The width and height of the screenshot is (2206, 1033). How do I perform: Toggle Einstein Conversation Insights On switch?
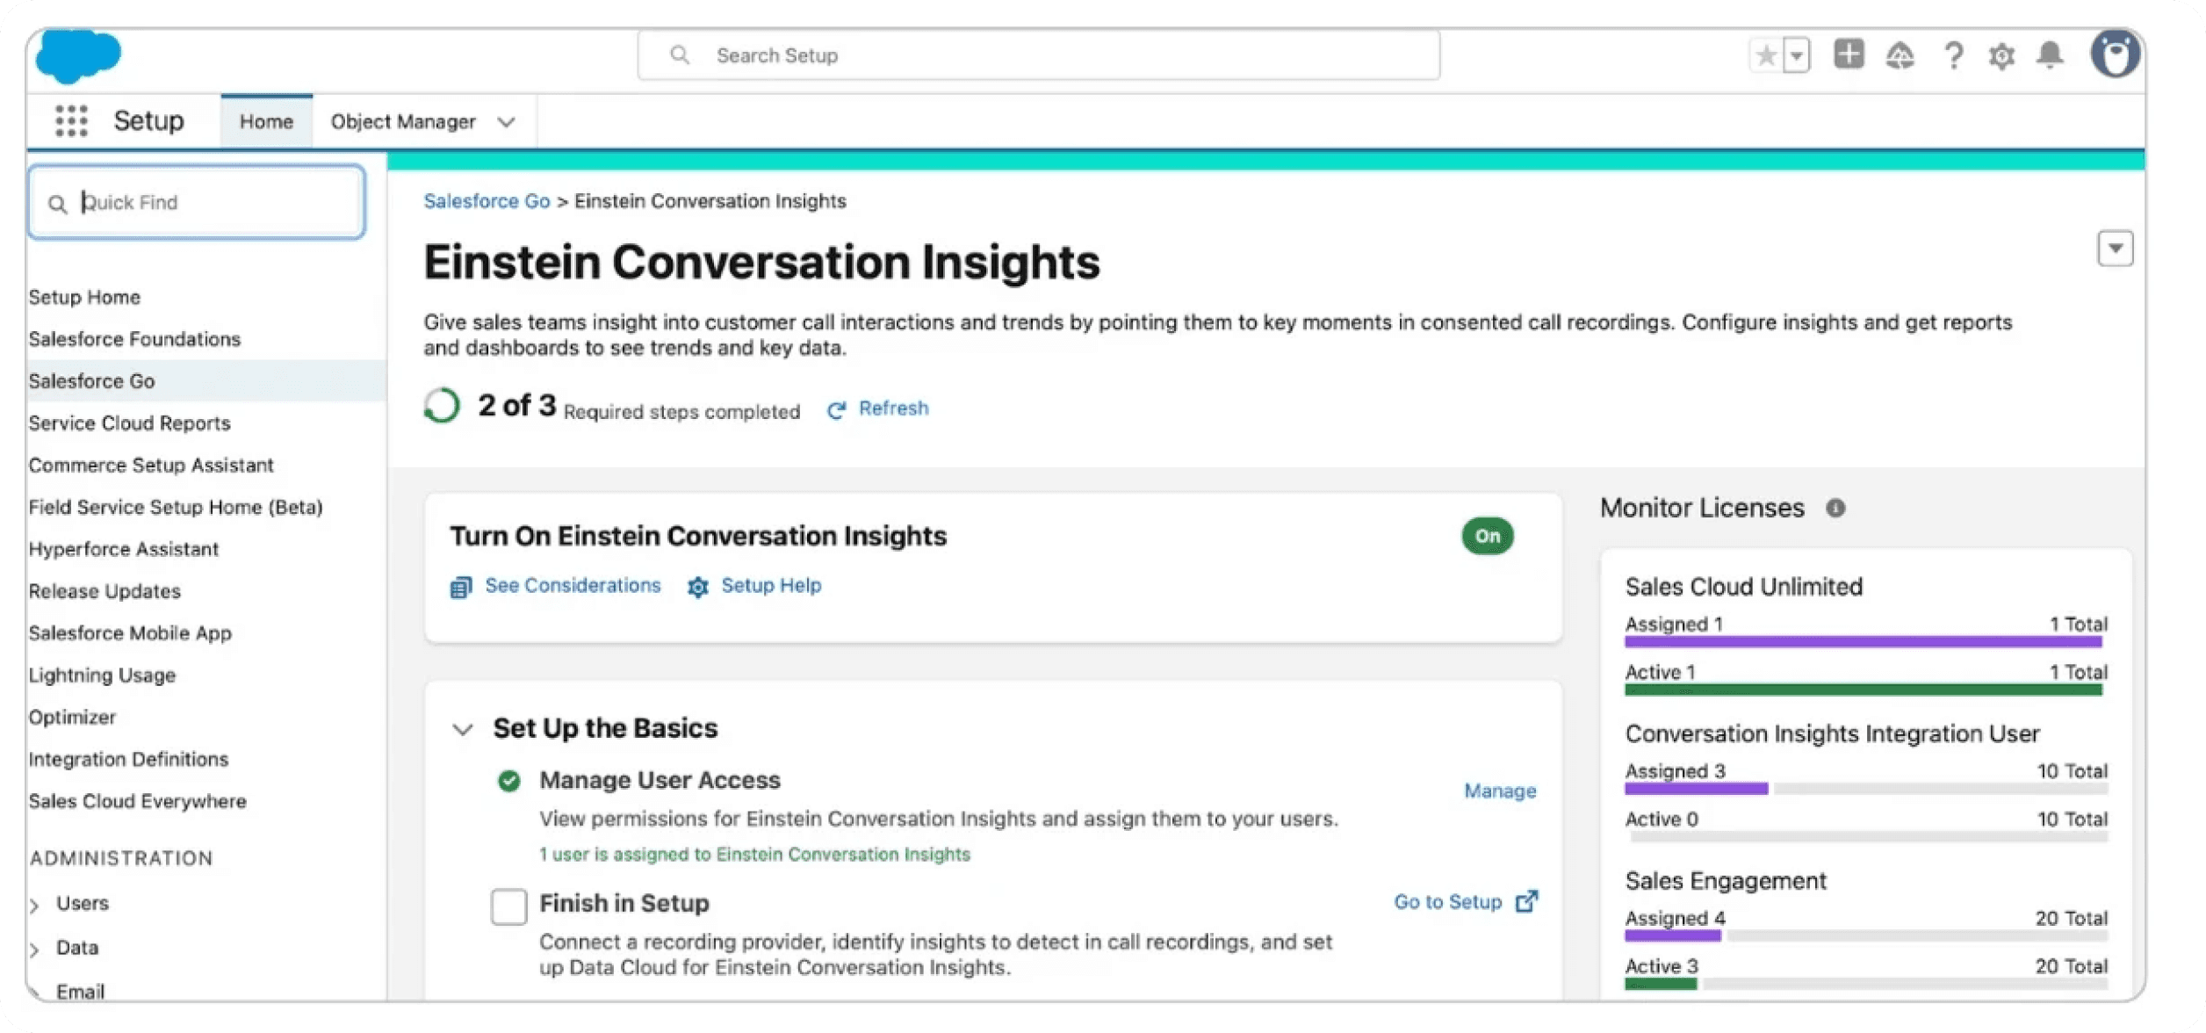(x=1487, y=536)
